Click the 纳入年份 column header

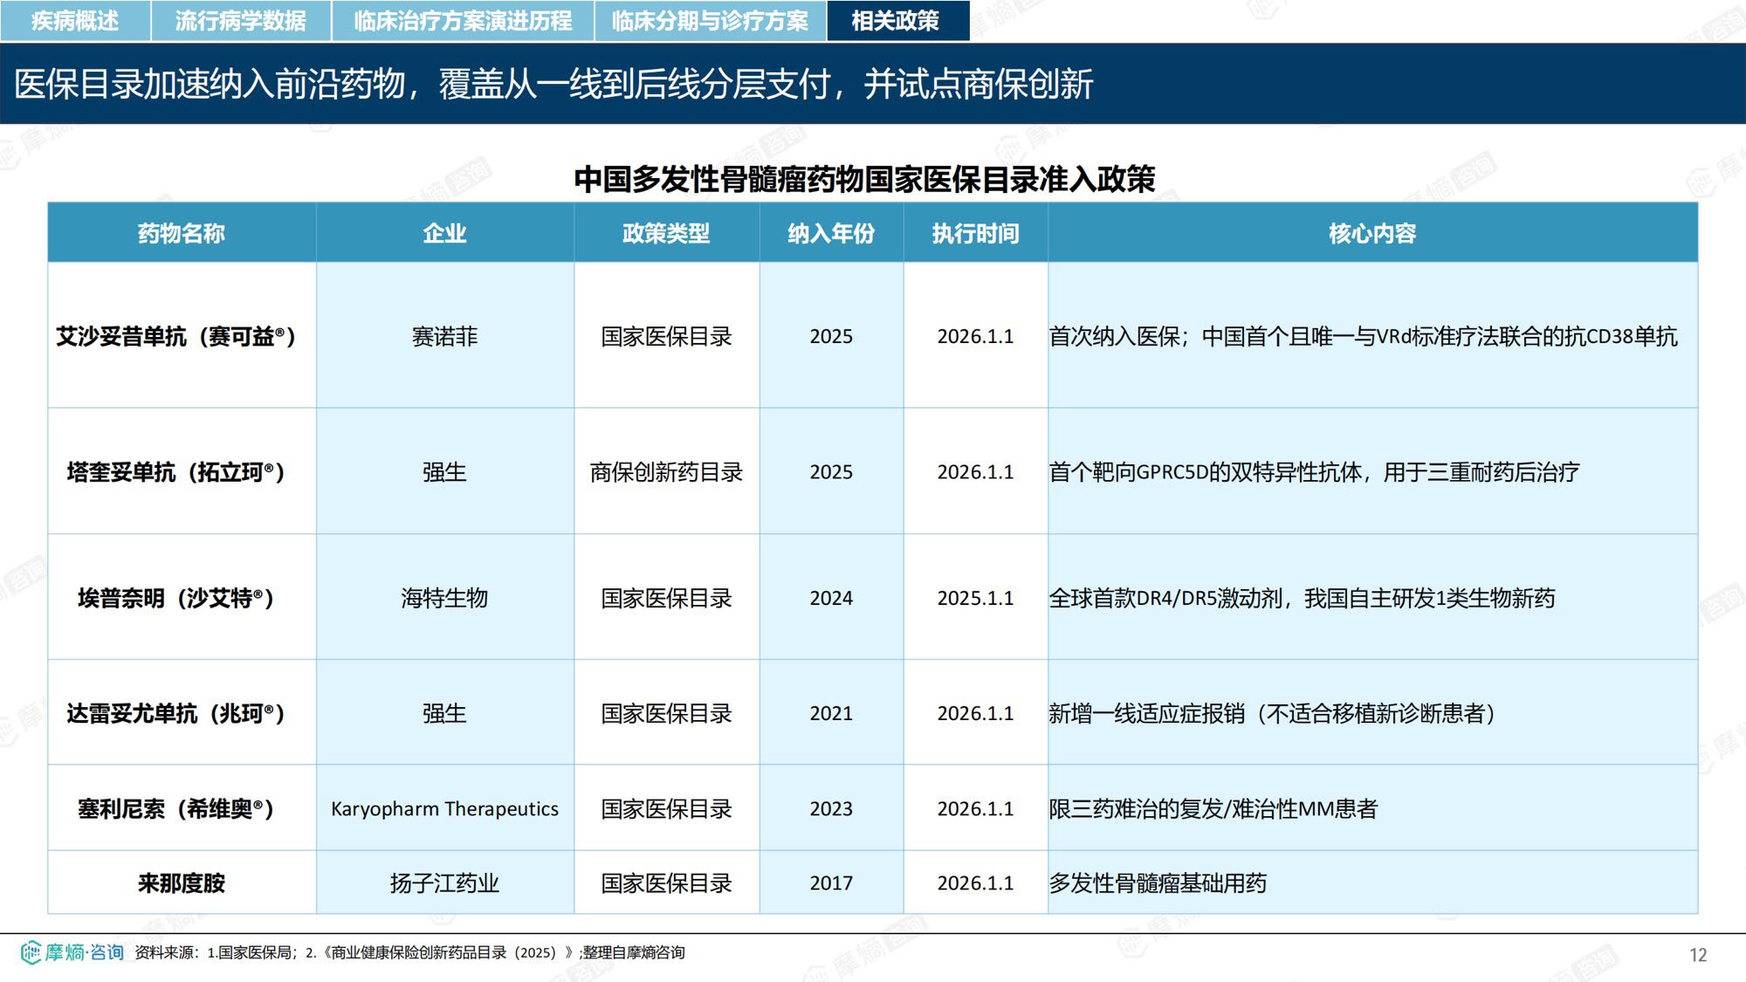point(831,233)
